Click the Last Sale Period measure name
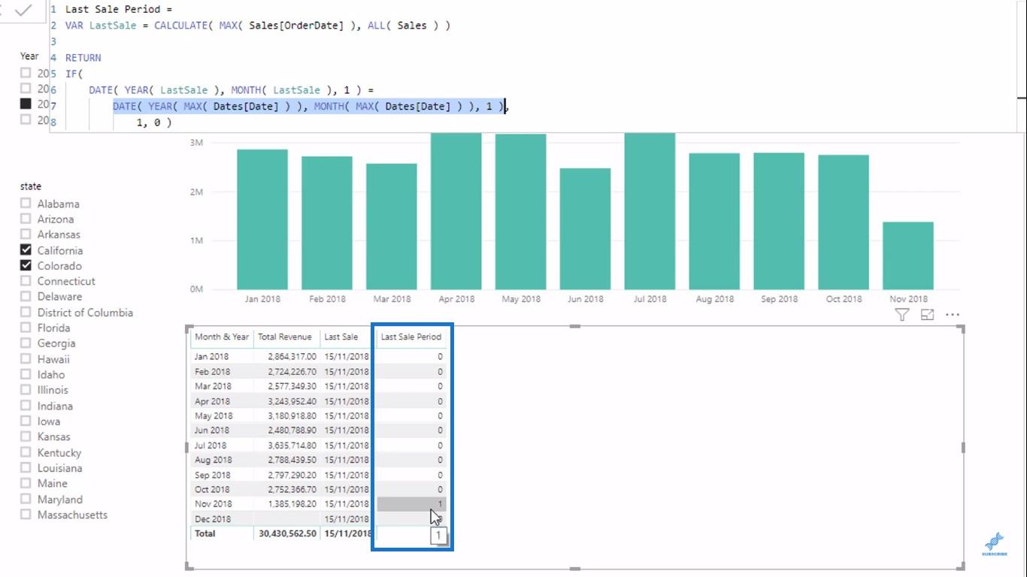This screenshot has width=1027, height=577. coord(114,9)
